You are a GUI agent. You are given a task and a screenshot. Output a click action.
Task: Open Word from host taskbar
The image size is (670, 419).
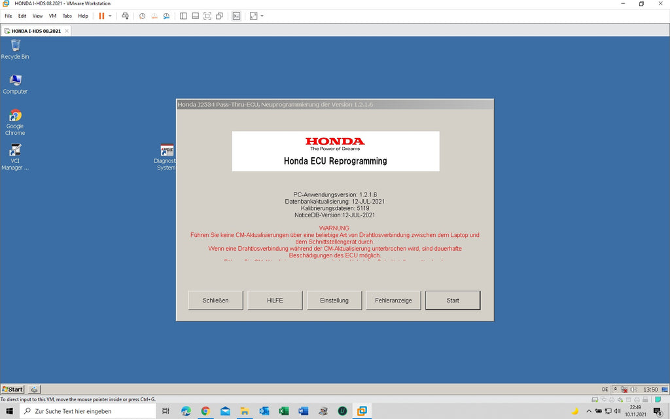(304, 411)
